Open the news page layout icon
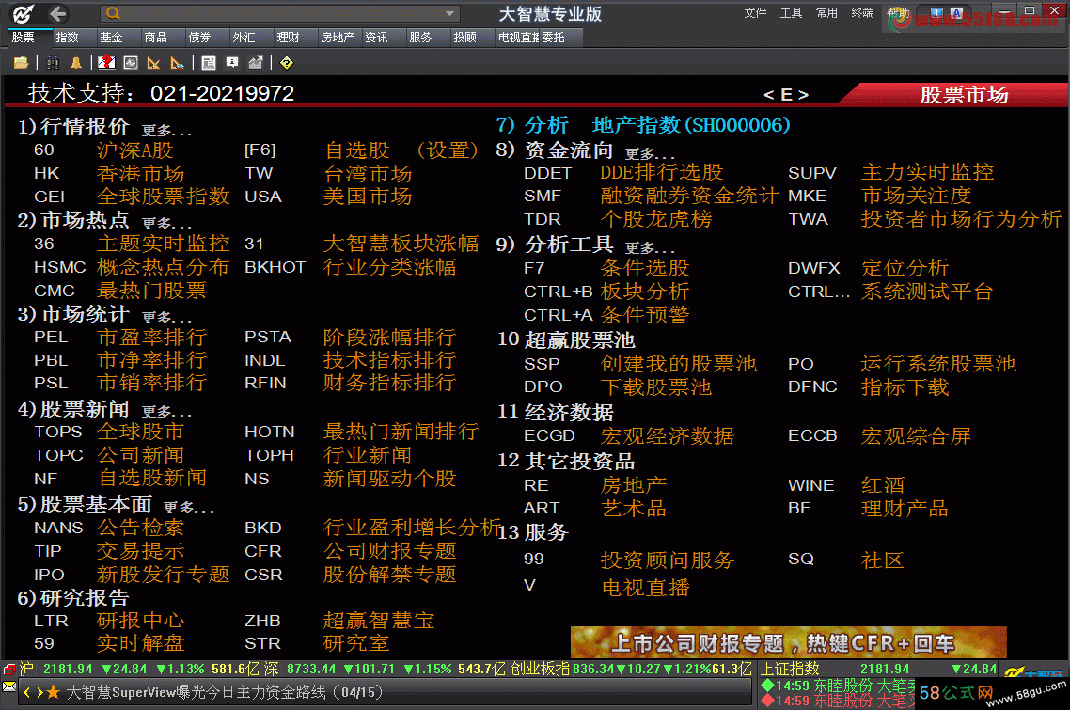Viewport: 1070px width, 710px height. click(x=209, y=64)
